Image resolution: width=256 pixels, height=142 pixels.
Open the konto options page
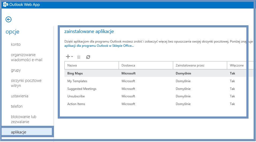pyautogui.click(x=16, y=44)
